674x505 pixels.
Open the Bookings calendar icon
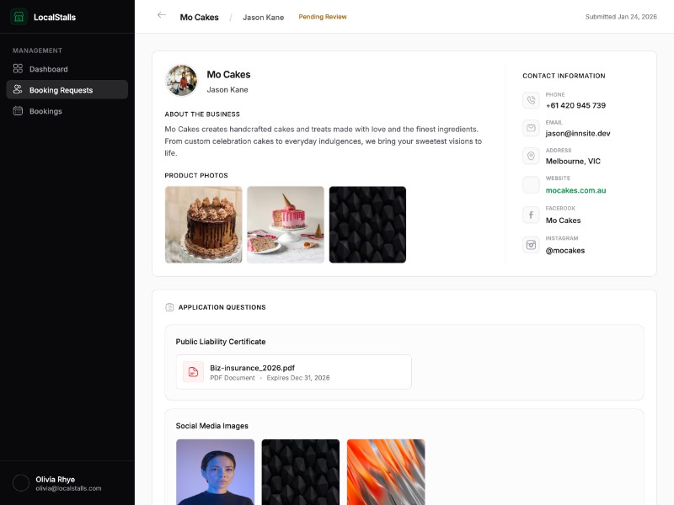point(19,111)
